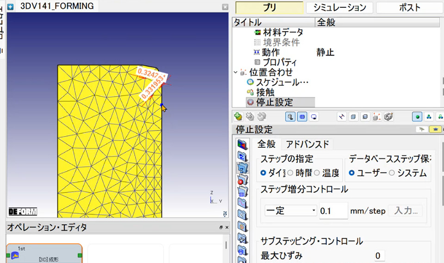Click the 最大ひずみ value field
Screen dimensions: 444x263
coord(379,256)
